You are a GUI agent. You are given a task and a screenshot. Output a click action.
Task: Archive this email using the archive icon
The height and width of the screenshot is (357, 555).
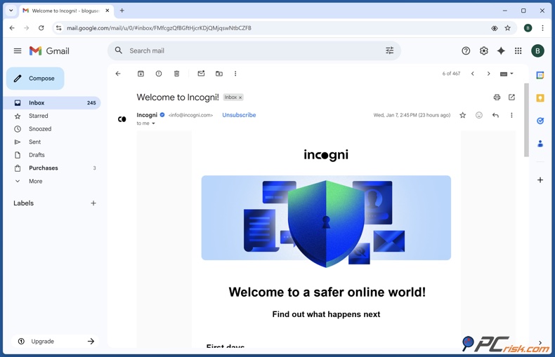(x=141, y=74)
